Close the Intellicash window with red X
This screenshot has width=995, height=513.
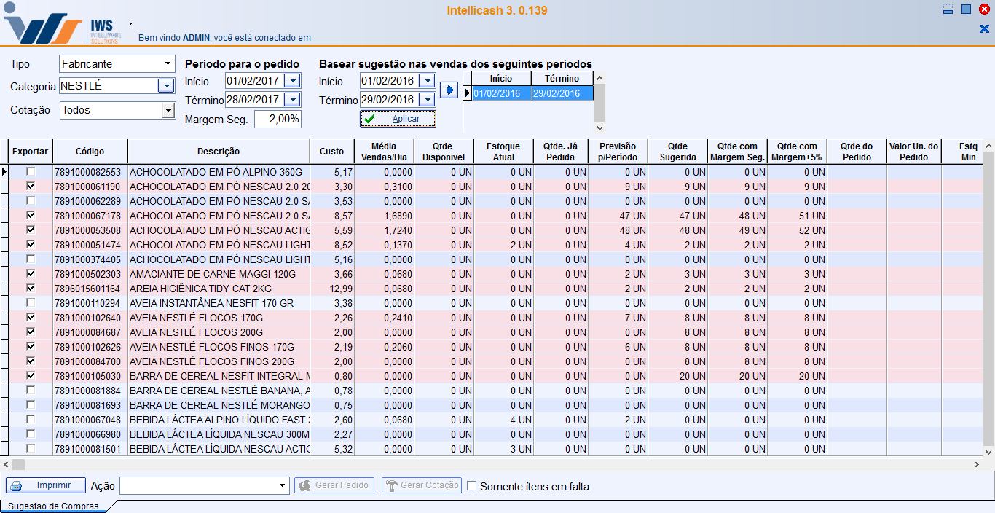click(984, 9)
